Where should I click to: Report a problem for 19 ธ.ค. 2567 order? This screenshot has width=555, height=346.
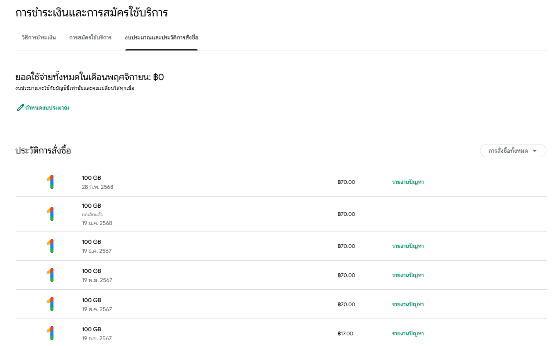(408, 246)
